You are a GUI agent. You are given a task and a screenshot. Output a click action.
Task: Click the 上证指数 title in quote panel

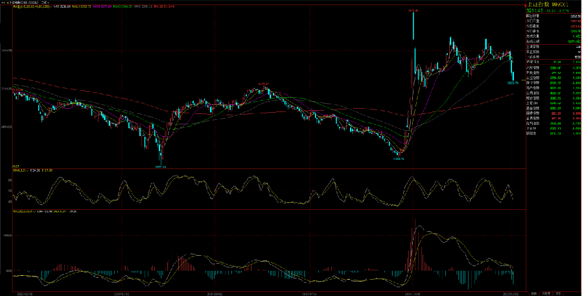click(539, 4)
